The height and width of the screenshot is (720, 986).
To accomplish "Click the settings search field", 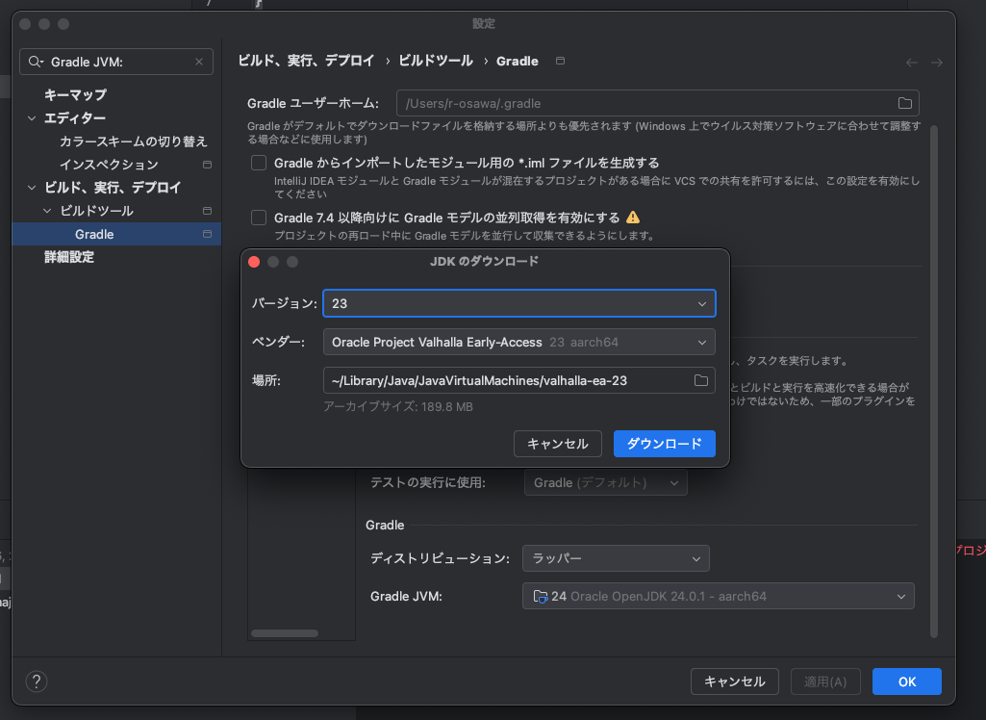I will pos(116,62).
